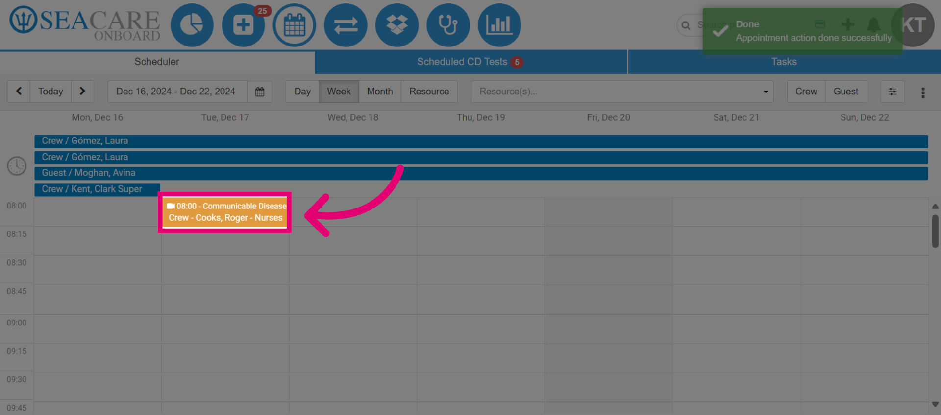The image size is (941, 415).
Task: Click the 08:30 time label
Action: point(17,263)
